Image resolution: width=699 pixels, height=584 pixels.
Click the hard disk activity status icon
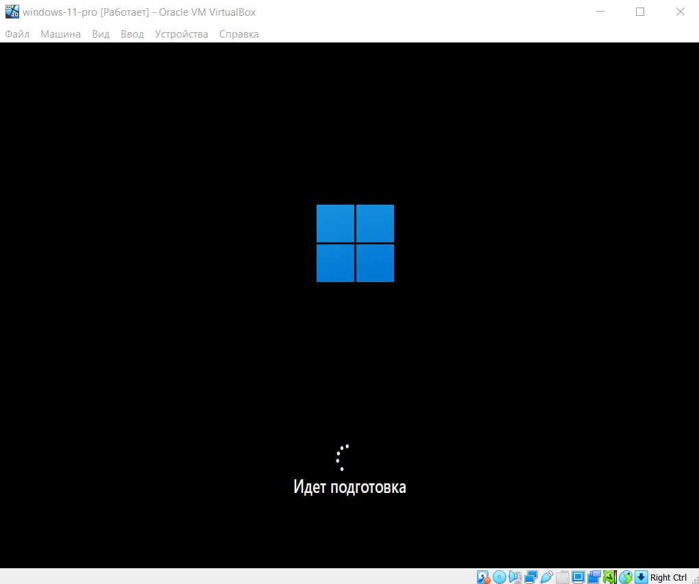483,577
